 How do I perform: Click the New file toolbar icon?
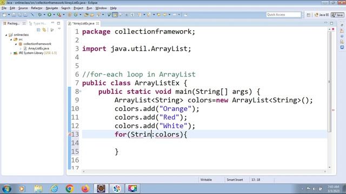tap(4, 15)
